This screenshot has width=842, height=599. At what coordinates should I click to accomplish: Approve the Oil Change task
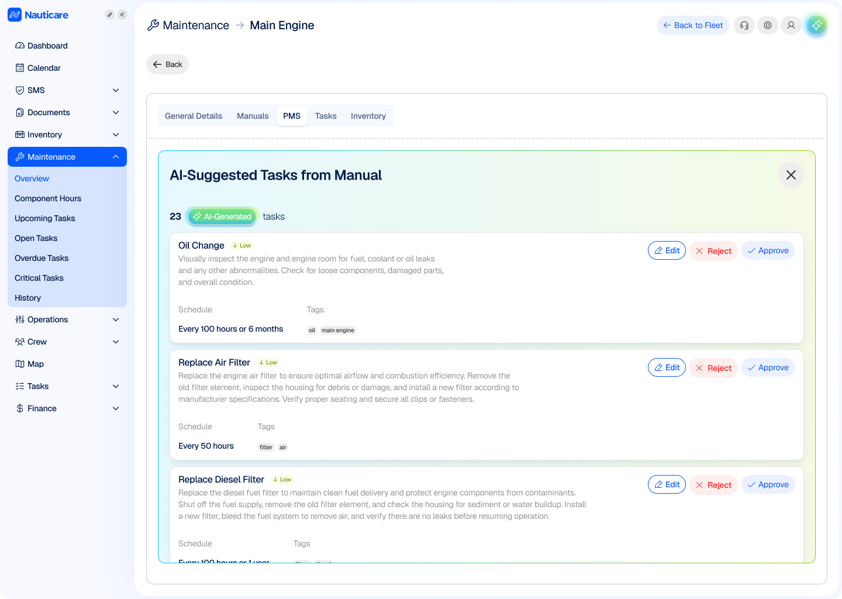click(x=768, y=250)
